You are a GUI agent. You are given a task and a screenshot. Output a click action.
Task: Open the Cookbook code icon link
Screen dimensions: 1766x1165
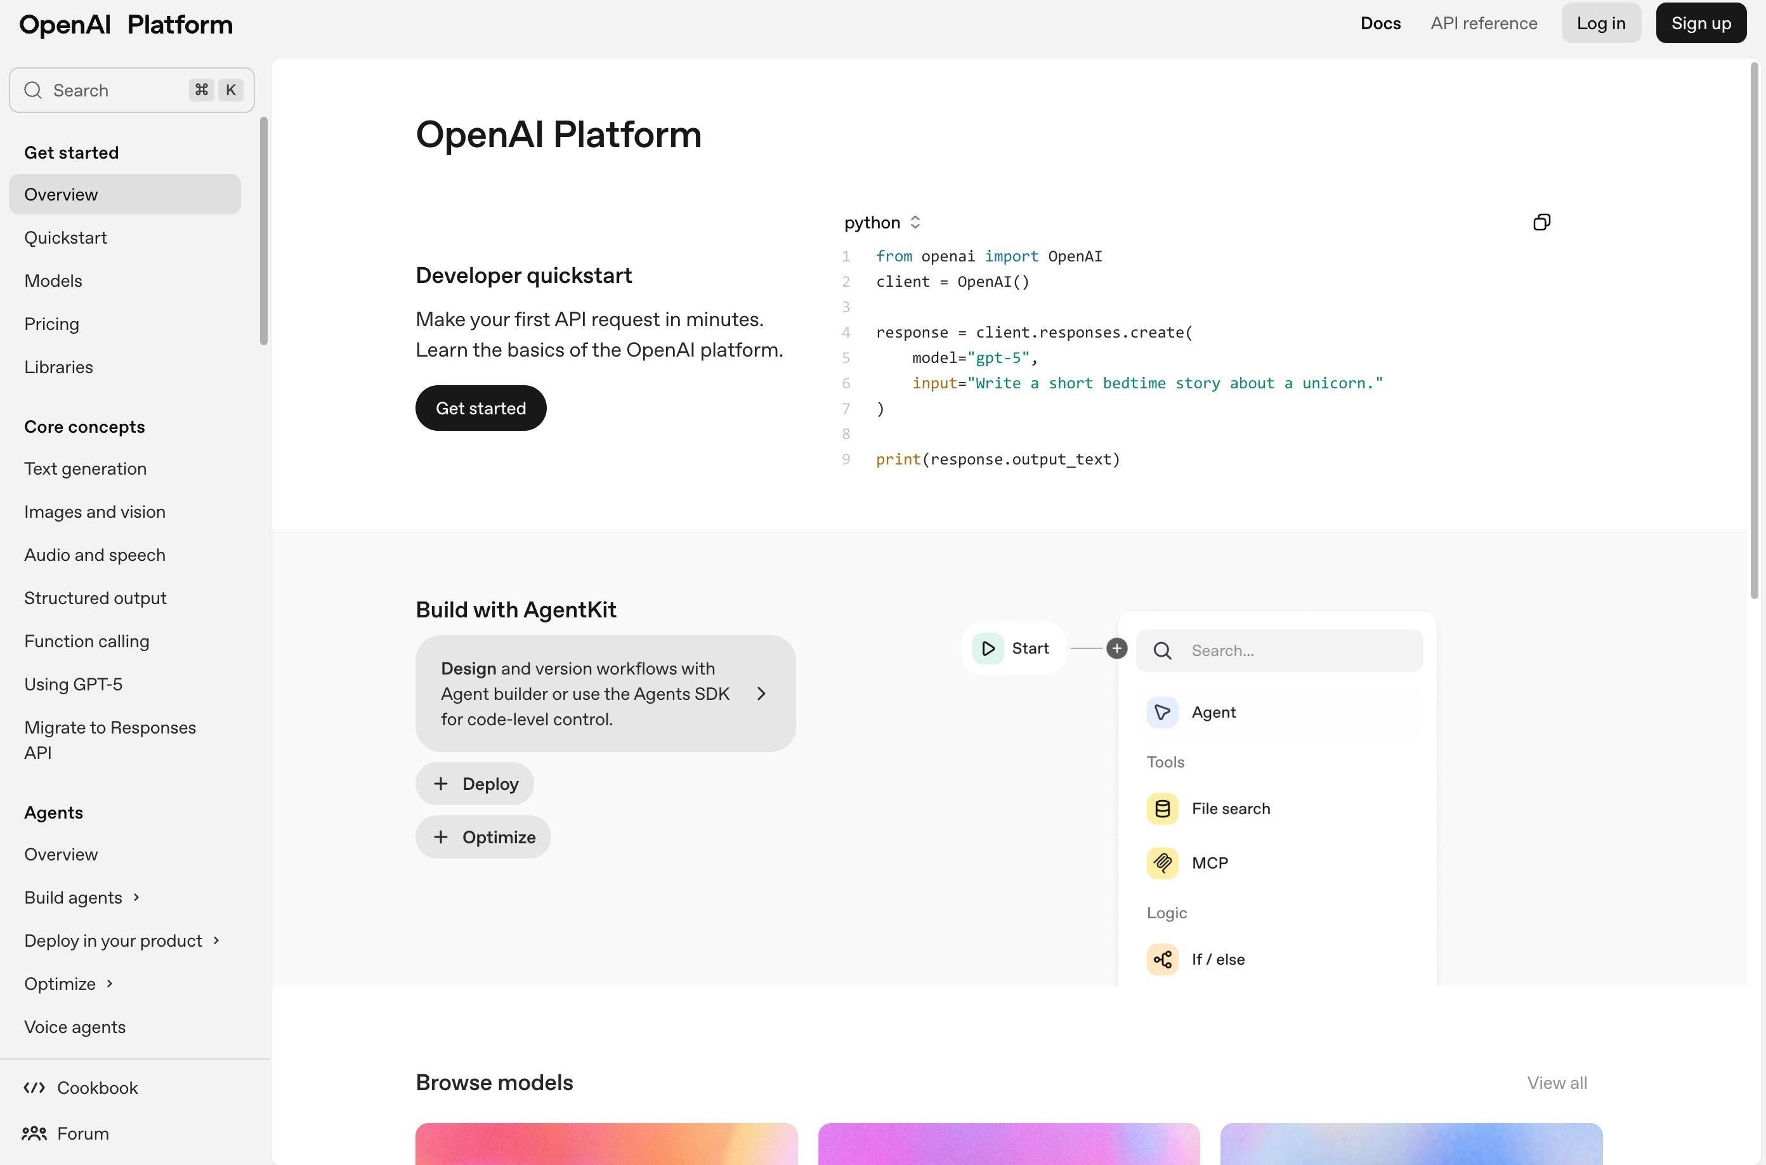[34, 1088]
